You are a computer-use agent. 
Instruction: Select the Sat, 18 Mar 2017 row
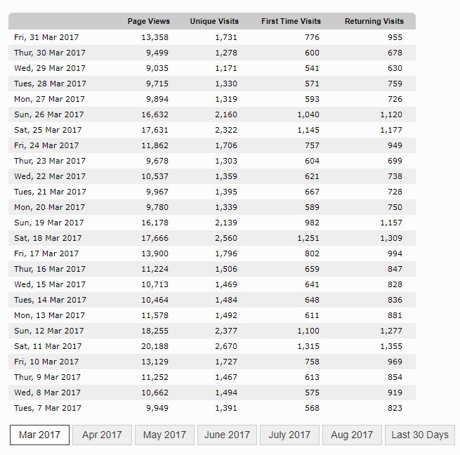pos(212,238)
